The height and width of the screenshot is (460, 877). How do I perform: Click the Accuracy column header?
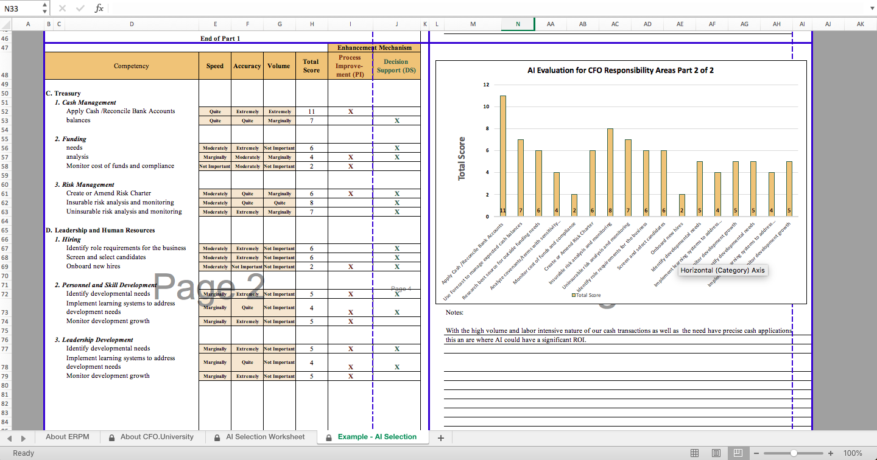(247, 66)
